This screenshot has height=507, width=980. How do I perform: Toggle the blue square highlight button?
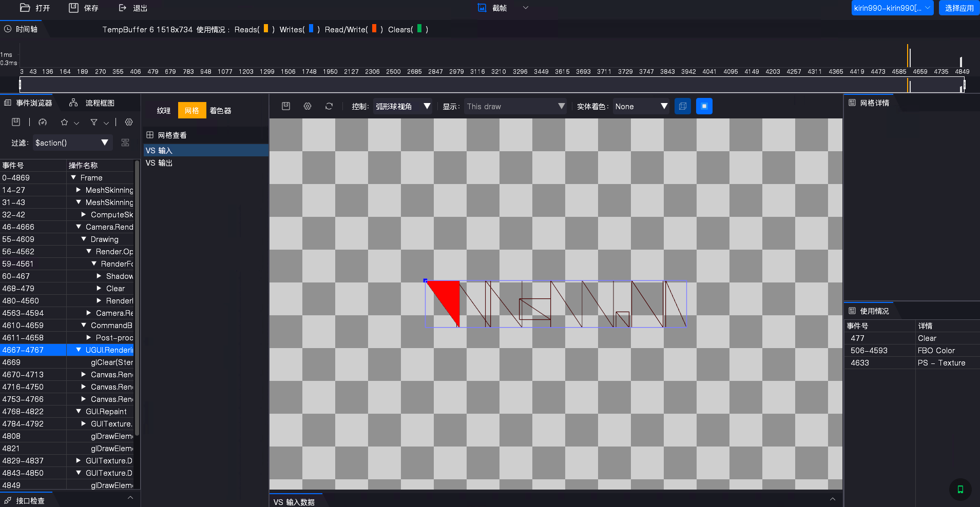pyautogui.click(x=704, y=106)
